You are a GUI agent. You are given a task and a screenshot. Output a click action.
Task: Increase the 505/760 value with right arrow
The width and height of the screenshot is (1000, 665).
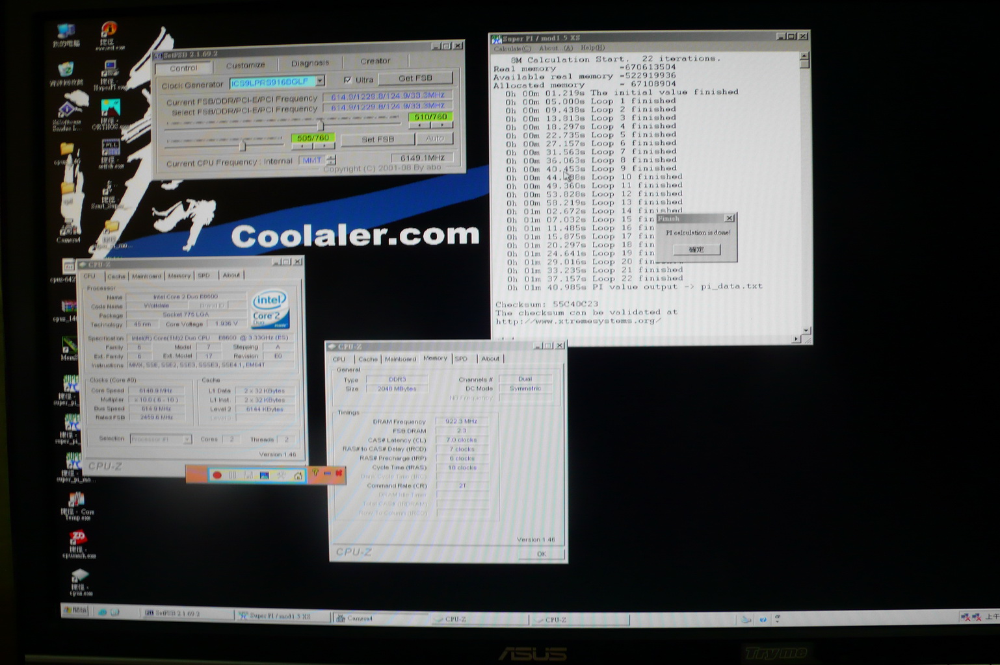coord(324,146)
